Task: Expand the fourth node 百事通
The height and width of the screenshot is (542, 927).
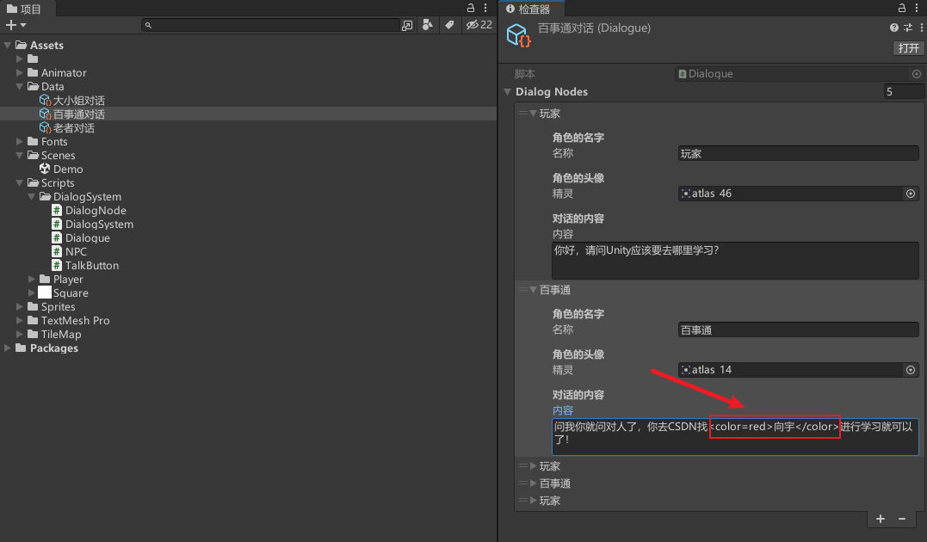Action: coord(534,483)
